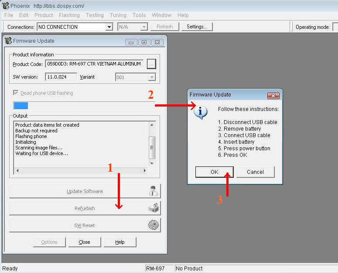The width and height of the screenshot is (338, 273).
Task: Click the Phoenix application logo icon
Action: pyautogui.click(x=5, y=6)
